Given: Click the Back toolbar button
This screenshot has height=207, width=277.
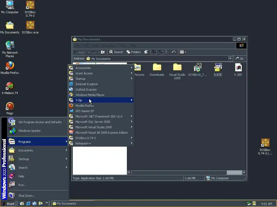Looking at the screenshot, I should (80, 52).
